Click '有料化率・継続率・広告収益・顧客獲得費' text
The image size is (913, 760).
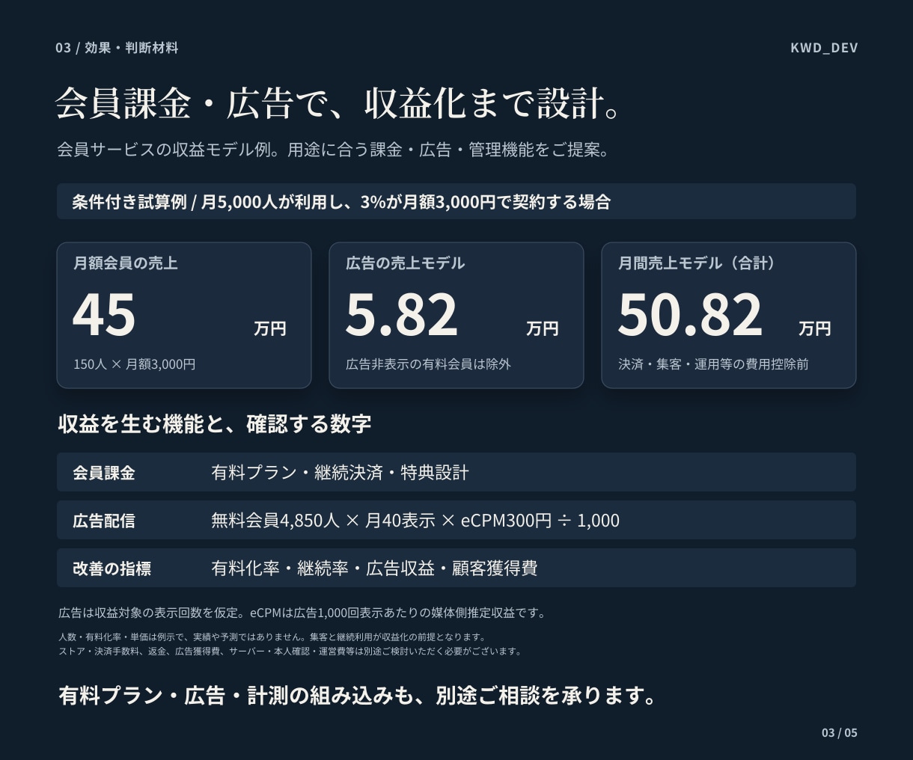[x=374, y=569]
